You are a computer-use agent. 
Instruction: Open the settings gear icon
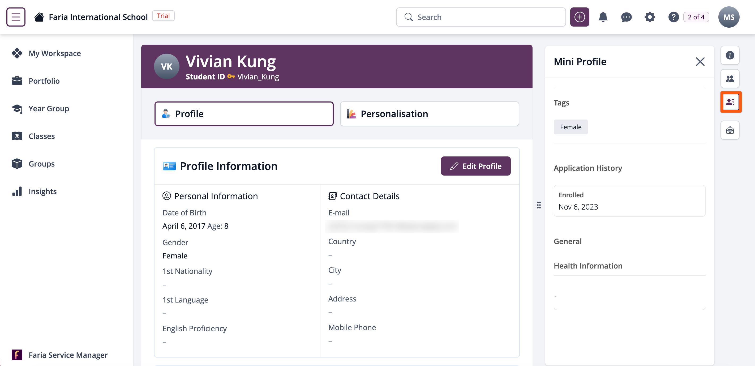click(x=650, y=17)
